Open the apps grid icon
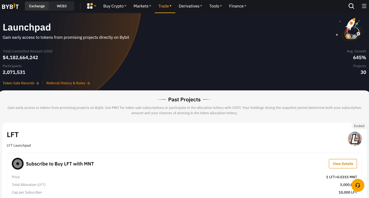 pos(90,6)
